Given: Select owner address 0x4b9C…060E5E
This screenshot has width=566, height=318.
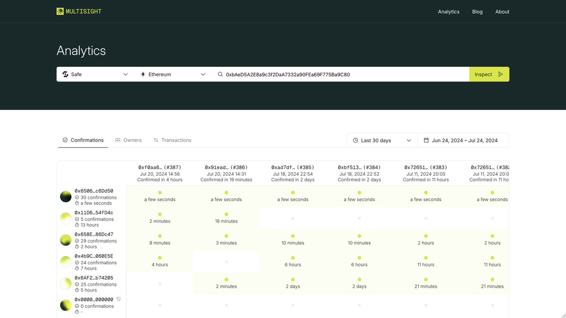Looking at the screenshot, I should click(x=94, y=256).
